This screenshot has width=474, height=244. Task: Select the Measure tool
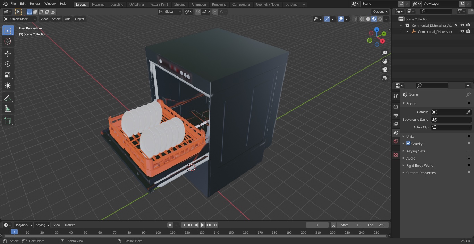coord(8,109)
